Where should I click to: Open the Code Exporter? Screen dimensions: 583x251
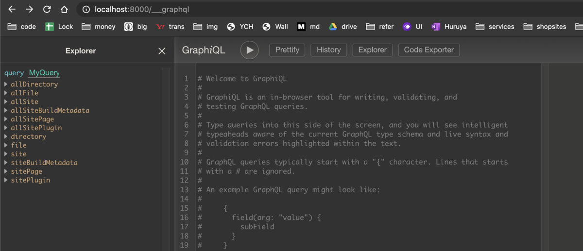pos(429,50)
